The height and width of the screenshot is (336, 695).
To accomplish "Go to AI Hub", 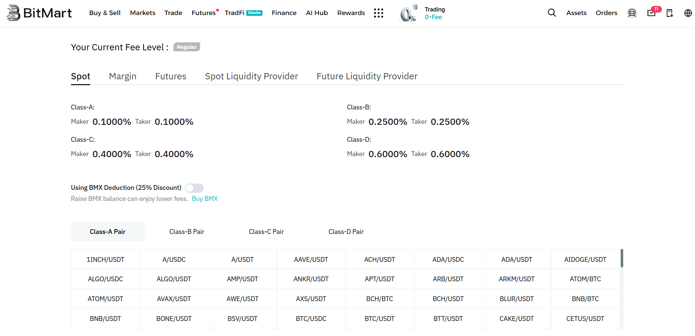I will coord(317,13).
